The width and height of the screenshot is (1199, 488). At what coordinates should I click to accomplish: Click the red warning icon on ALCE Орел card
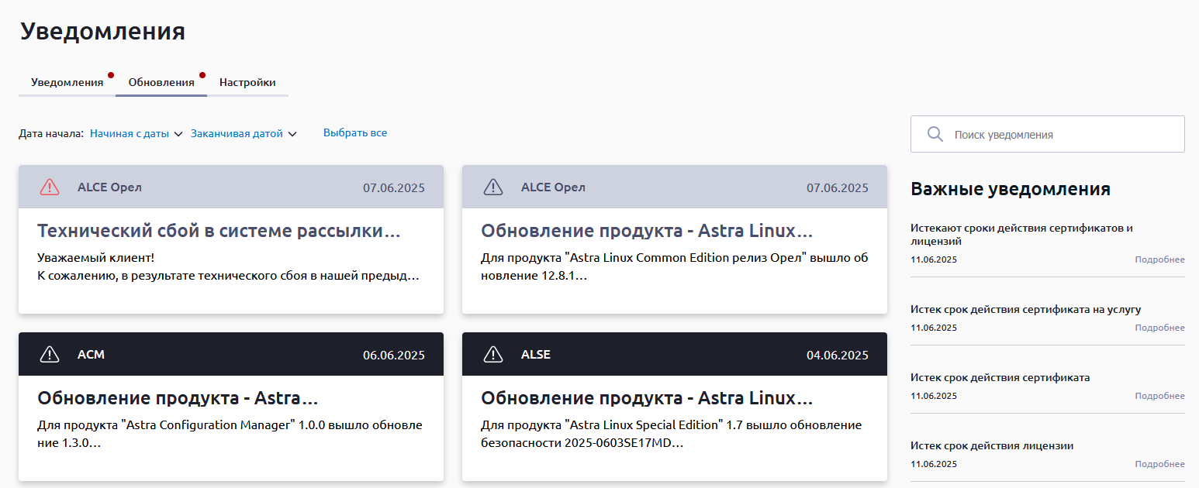50,187
